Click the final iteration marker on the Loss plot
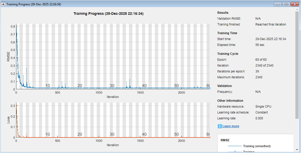This screenshot has width=301, height=153. (x=210, y=137)
